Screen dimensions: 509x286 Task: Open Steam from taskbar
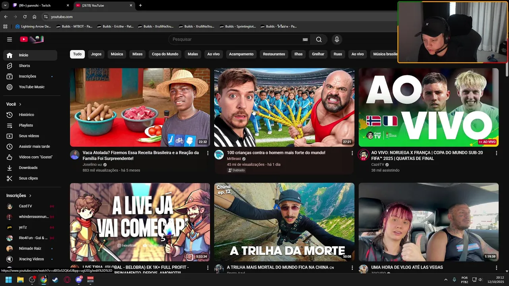[x=55, y=280]
